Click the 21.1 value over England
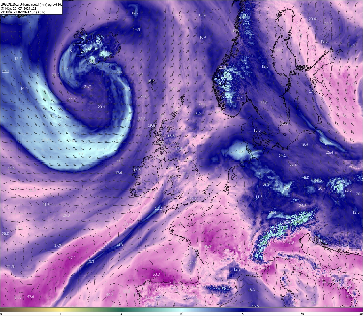This screenshot has width=363, height=316. (186, 174)
